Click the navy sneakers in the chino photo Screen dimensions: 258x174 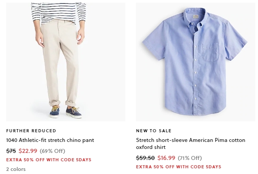pos(66,112)
